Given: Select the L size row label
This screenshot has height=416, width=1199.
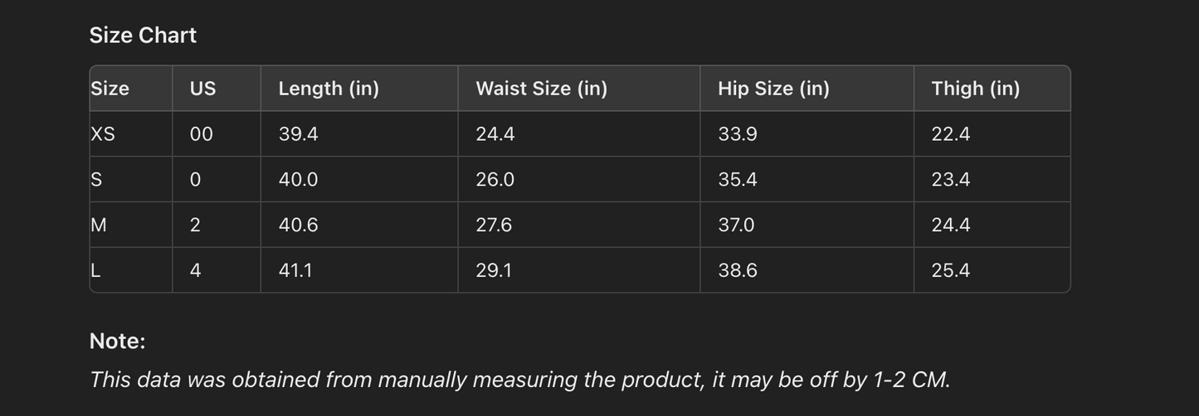Looking at the screenshot, I should click(x=95, y=271).
